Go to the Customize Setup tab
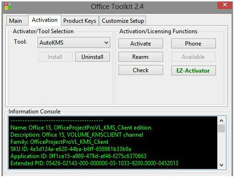 click(x=123, y=21)
